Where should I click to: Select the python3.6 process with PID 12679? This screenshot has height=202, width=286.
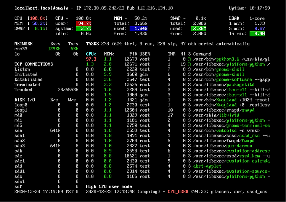pyautogui.click(x=178, y=59)
